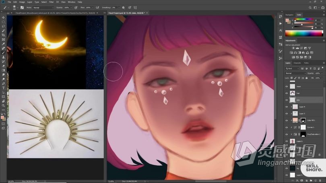Viewport: 326px width, 183px height.
Task: Add a Vibrance adjustment triangle icon
Action: click(x=309, y=48)
